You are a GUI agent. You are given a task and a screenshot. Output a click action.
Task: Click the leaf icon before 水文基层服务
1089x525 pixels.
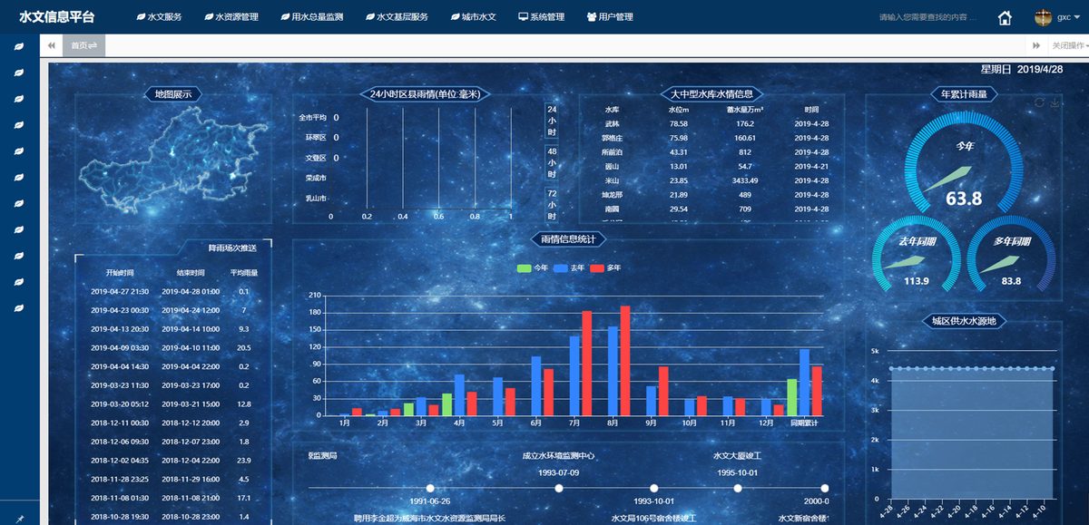pos(370,17)
